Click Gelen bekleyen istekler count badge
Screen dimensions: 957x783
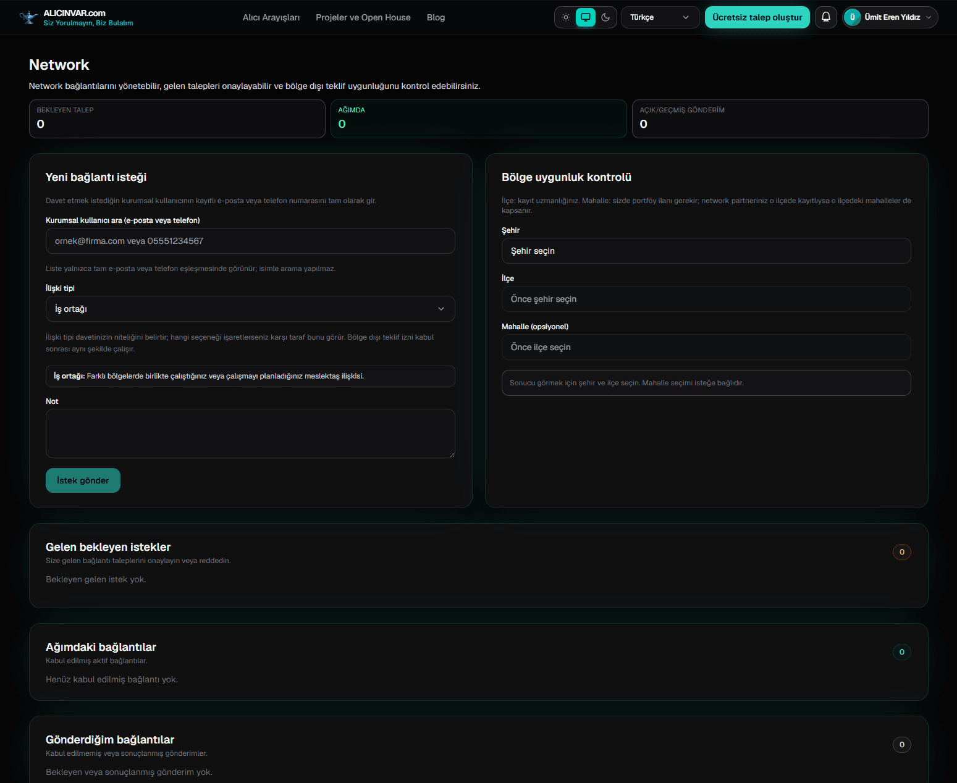902,552
